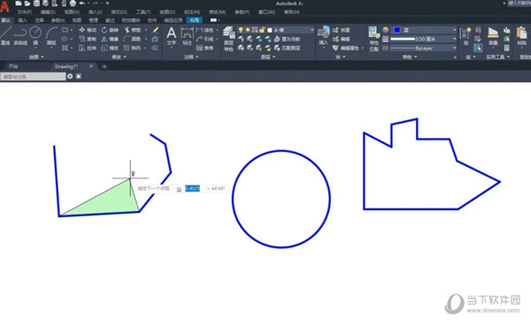
Task: Click the Undo arrow in quick access toolbar
Action: 82,4
